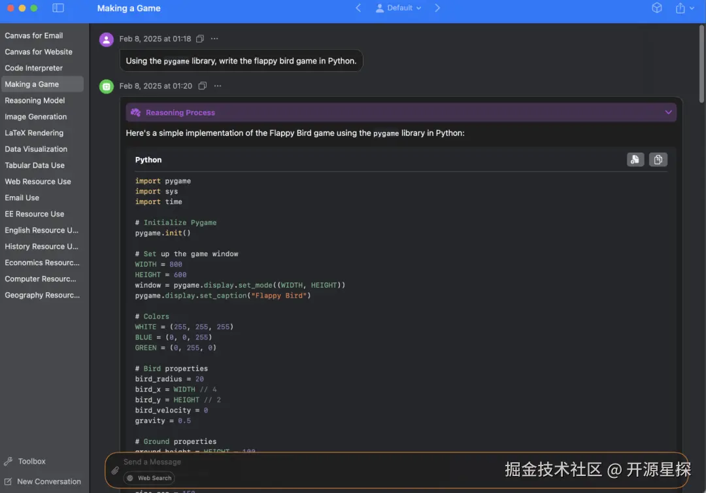Open the share export menu
This screenshot has height=493, width=706.
(684, 8)
